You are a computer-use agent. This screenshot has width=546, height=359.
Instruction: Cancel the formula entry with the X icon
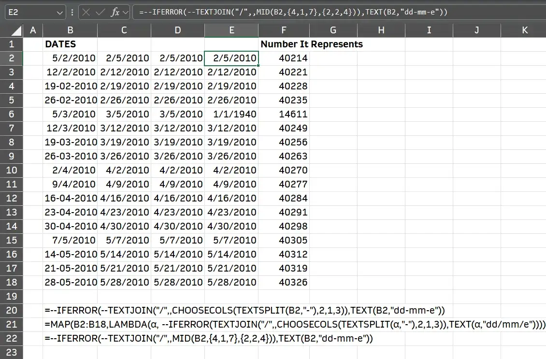coord(86,12)
